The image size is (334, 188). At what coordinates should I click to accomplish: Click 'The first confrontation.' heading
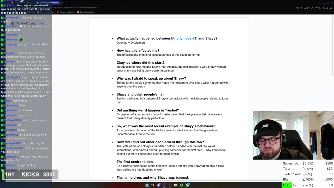tap(135, 162)
